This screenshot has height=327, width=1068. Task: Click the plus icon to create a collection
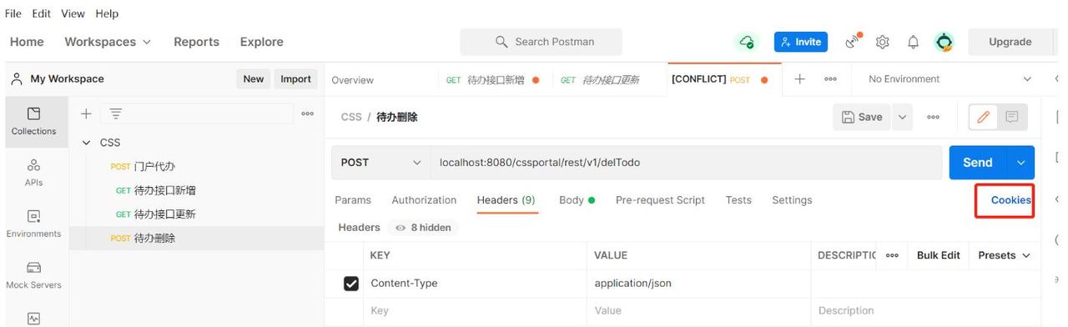[86, 113]
